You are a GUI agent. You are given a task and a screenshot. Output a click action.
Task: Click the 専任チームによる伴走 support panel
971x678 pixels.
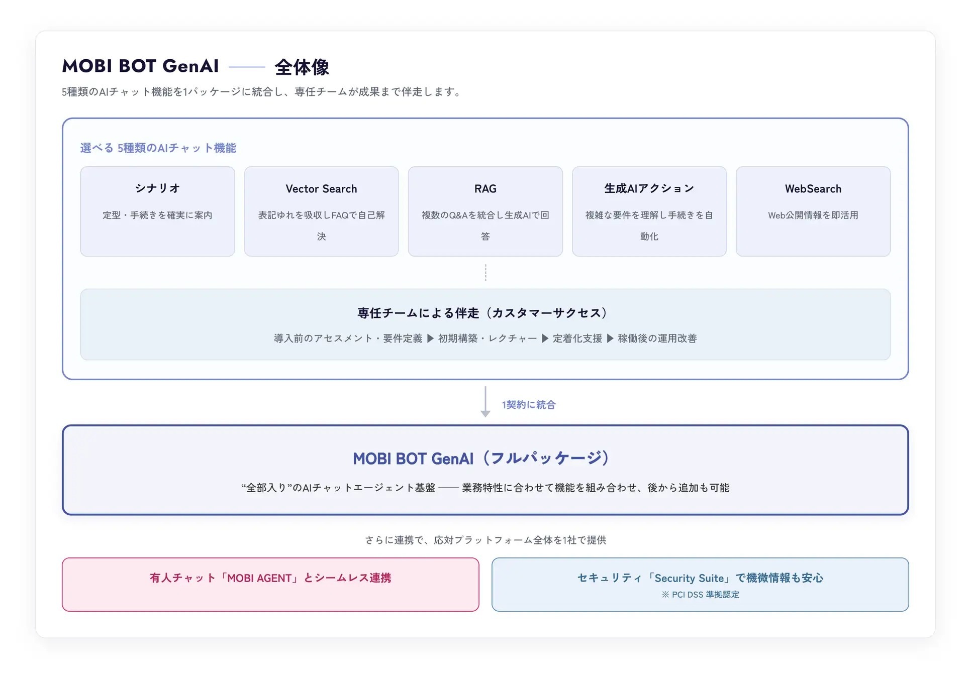485,324
